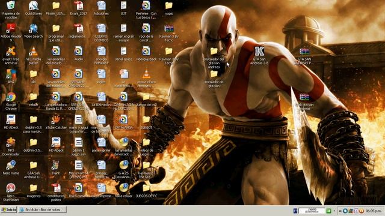Launch Nero StartSmart shortcut
Image resolution: width=385 pixels, height=216 pixels.
point(11,192)
